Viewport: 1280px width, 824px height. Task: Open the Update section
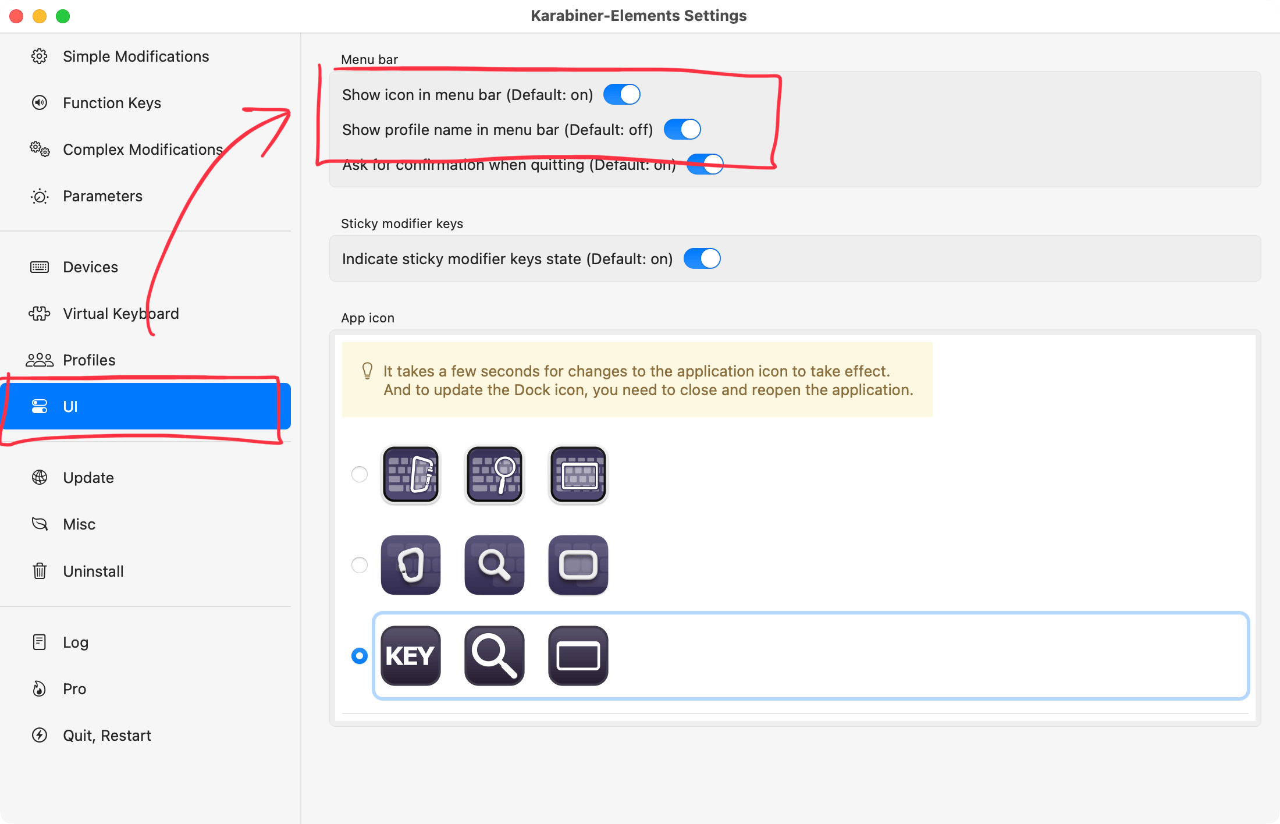click(87, 477)
